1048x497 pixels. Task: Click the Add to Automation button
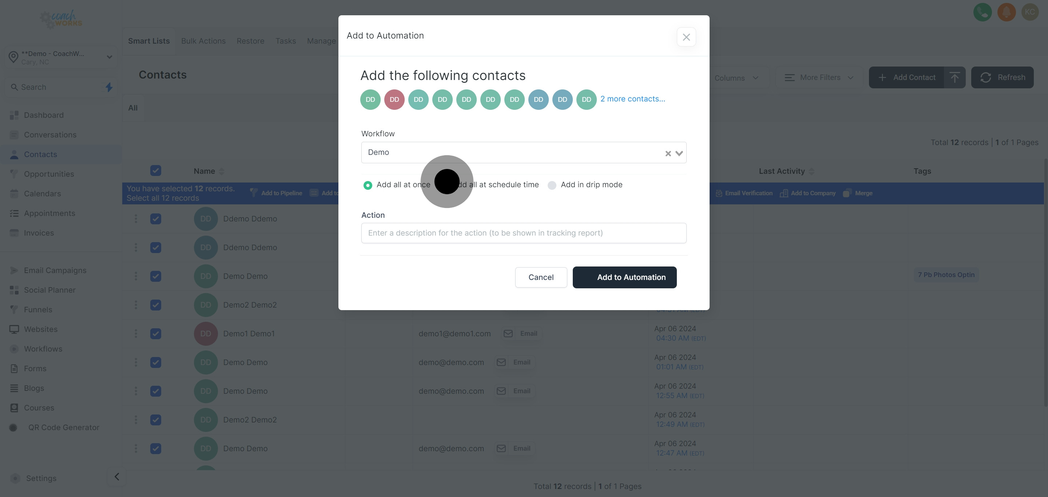[x=624, y=277]
